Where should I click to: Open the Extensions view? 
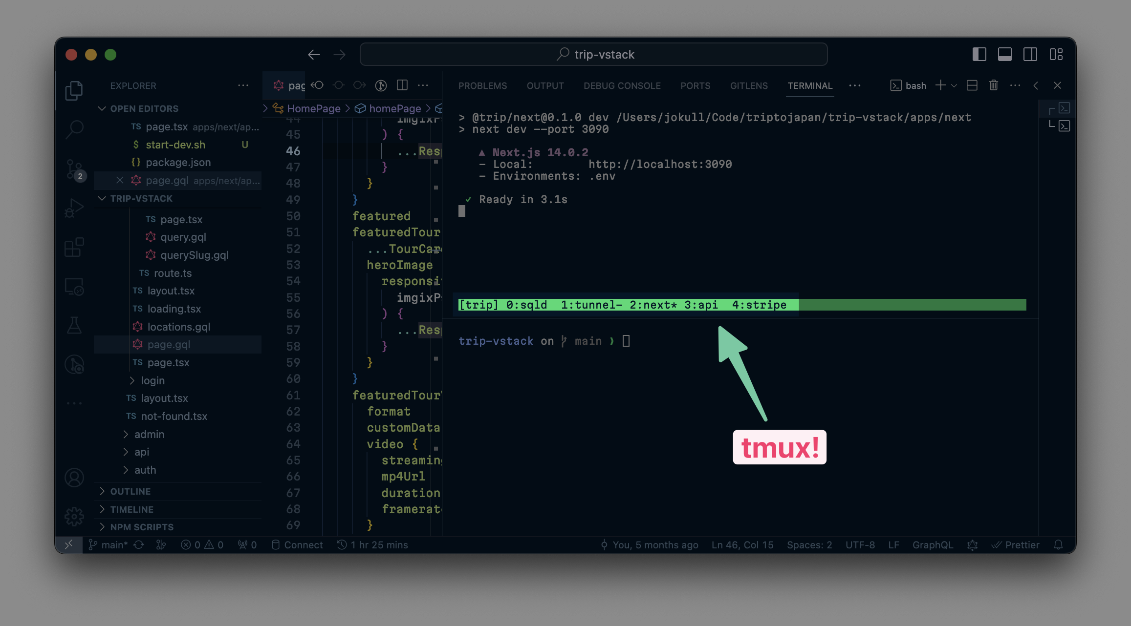(74, 248)
